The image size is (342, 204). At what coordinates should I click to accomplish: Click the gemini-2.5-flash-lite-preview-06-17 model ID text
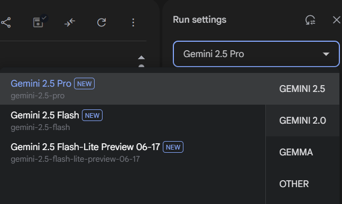(75, 159)
